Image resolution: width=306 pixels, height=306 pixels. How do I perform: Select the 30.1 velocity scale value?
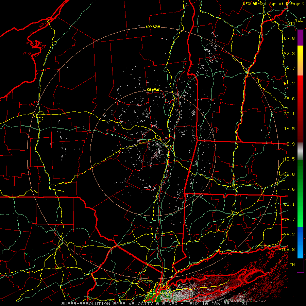[289, 114]
